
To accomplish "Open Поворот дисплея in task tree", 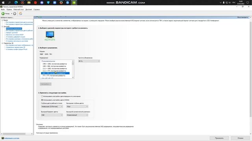I will (x=12, y=33).
